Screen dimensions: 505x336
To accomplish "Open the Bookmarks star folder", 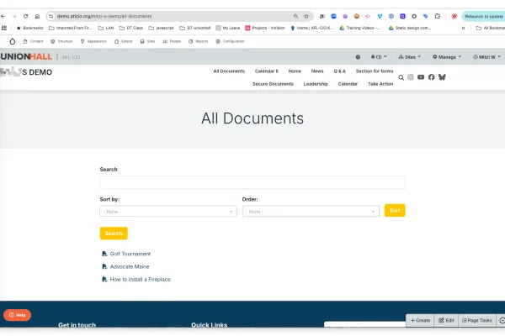I will click(30, 28).
